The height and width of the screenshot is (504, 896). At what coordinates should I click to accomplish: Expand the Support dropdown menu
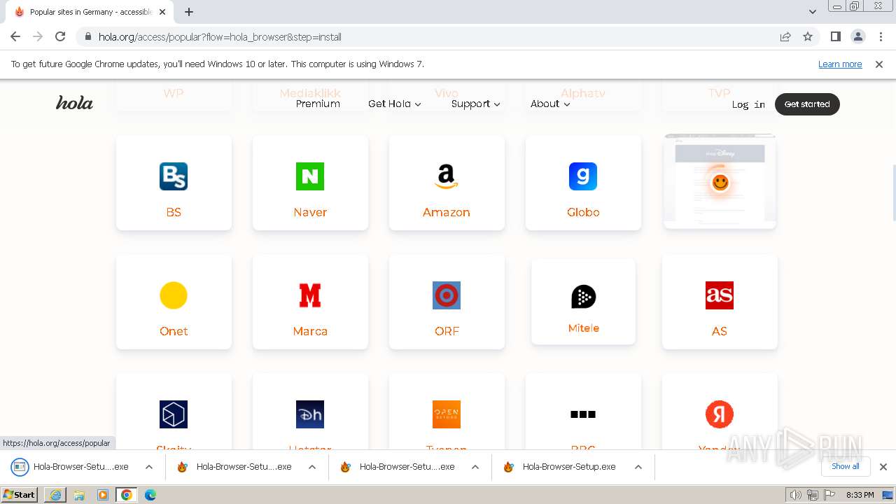click(476, 104)
